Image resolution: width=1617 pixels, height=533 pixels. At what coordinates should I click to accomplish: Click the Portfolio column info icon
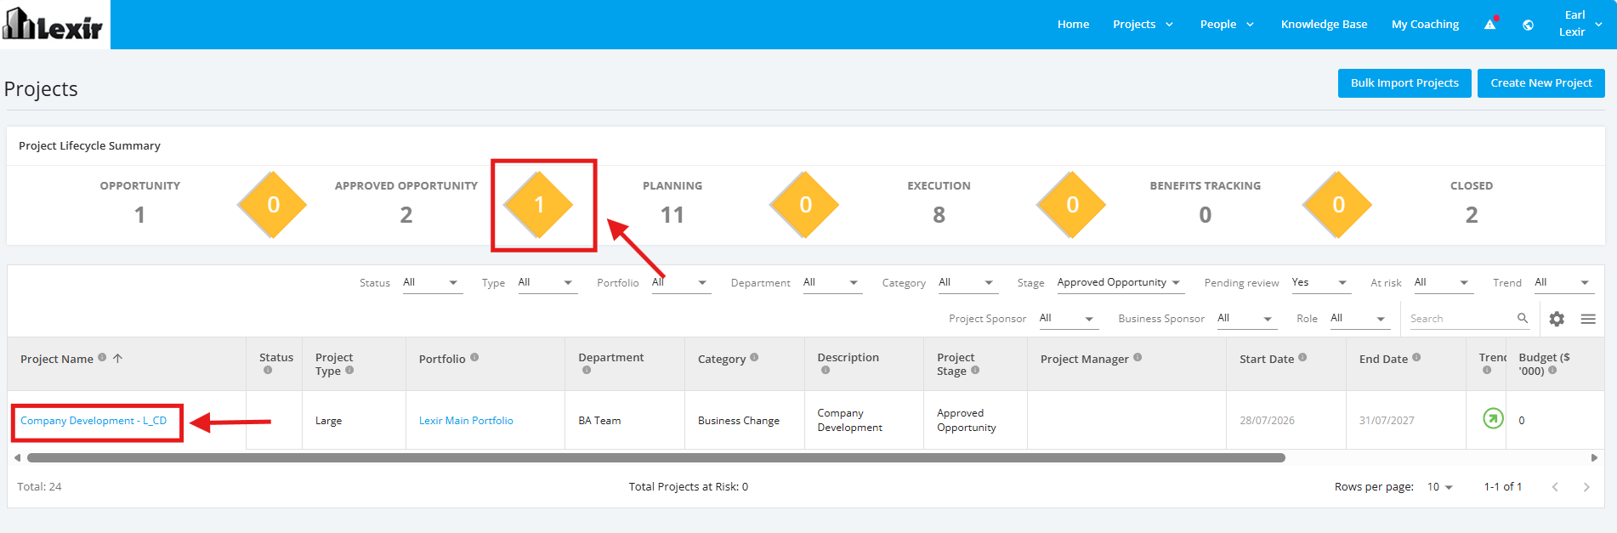pyautogui.click(x=474, y=357)
